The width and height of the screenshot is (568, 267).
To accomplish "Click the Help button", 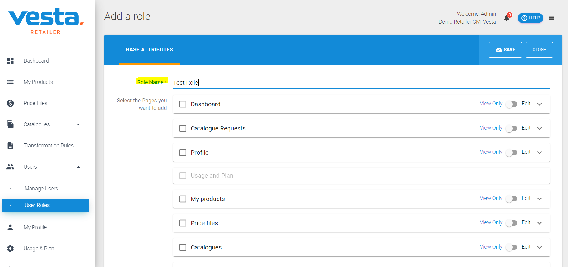I will click(530, 18).
